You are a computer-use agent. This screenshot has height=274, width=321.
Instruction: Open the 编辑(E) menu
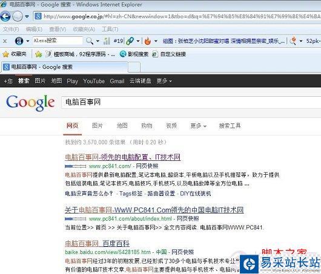[x=34, y=29]
